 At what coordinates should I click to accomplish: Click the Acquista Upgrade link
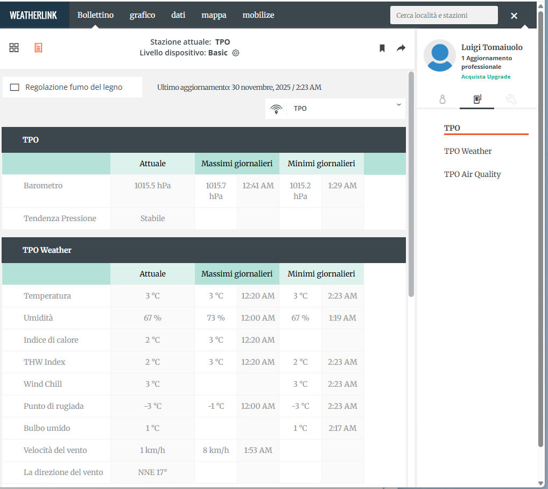(x=486, y=77)
